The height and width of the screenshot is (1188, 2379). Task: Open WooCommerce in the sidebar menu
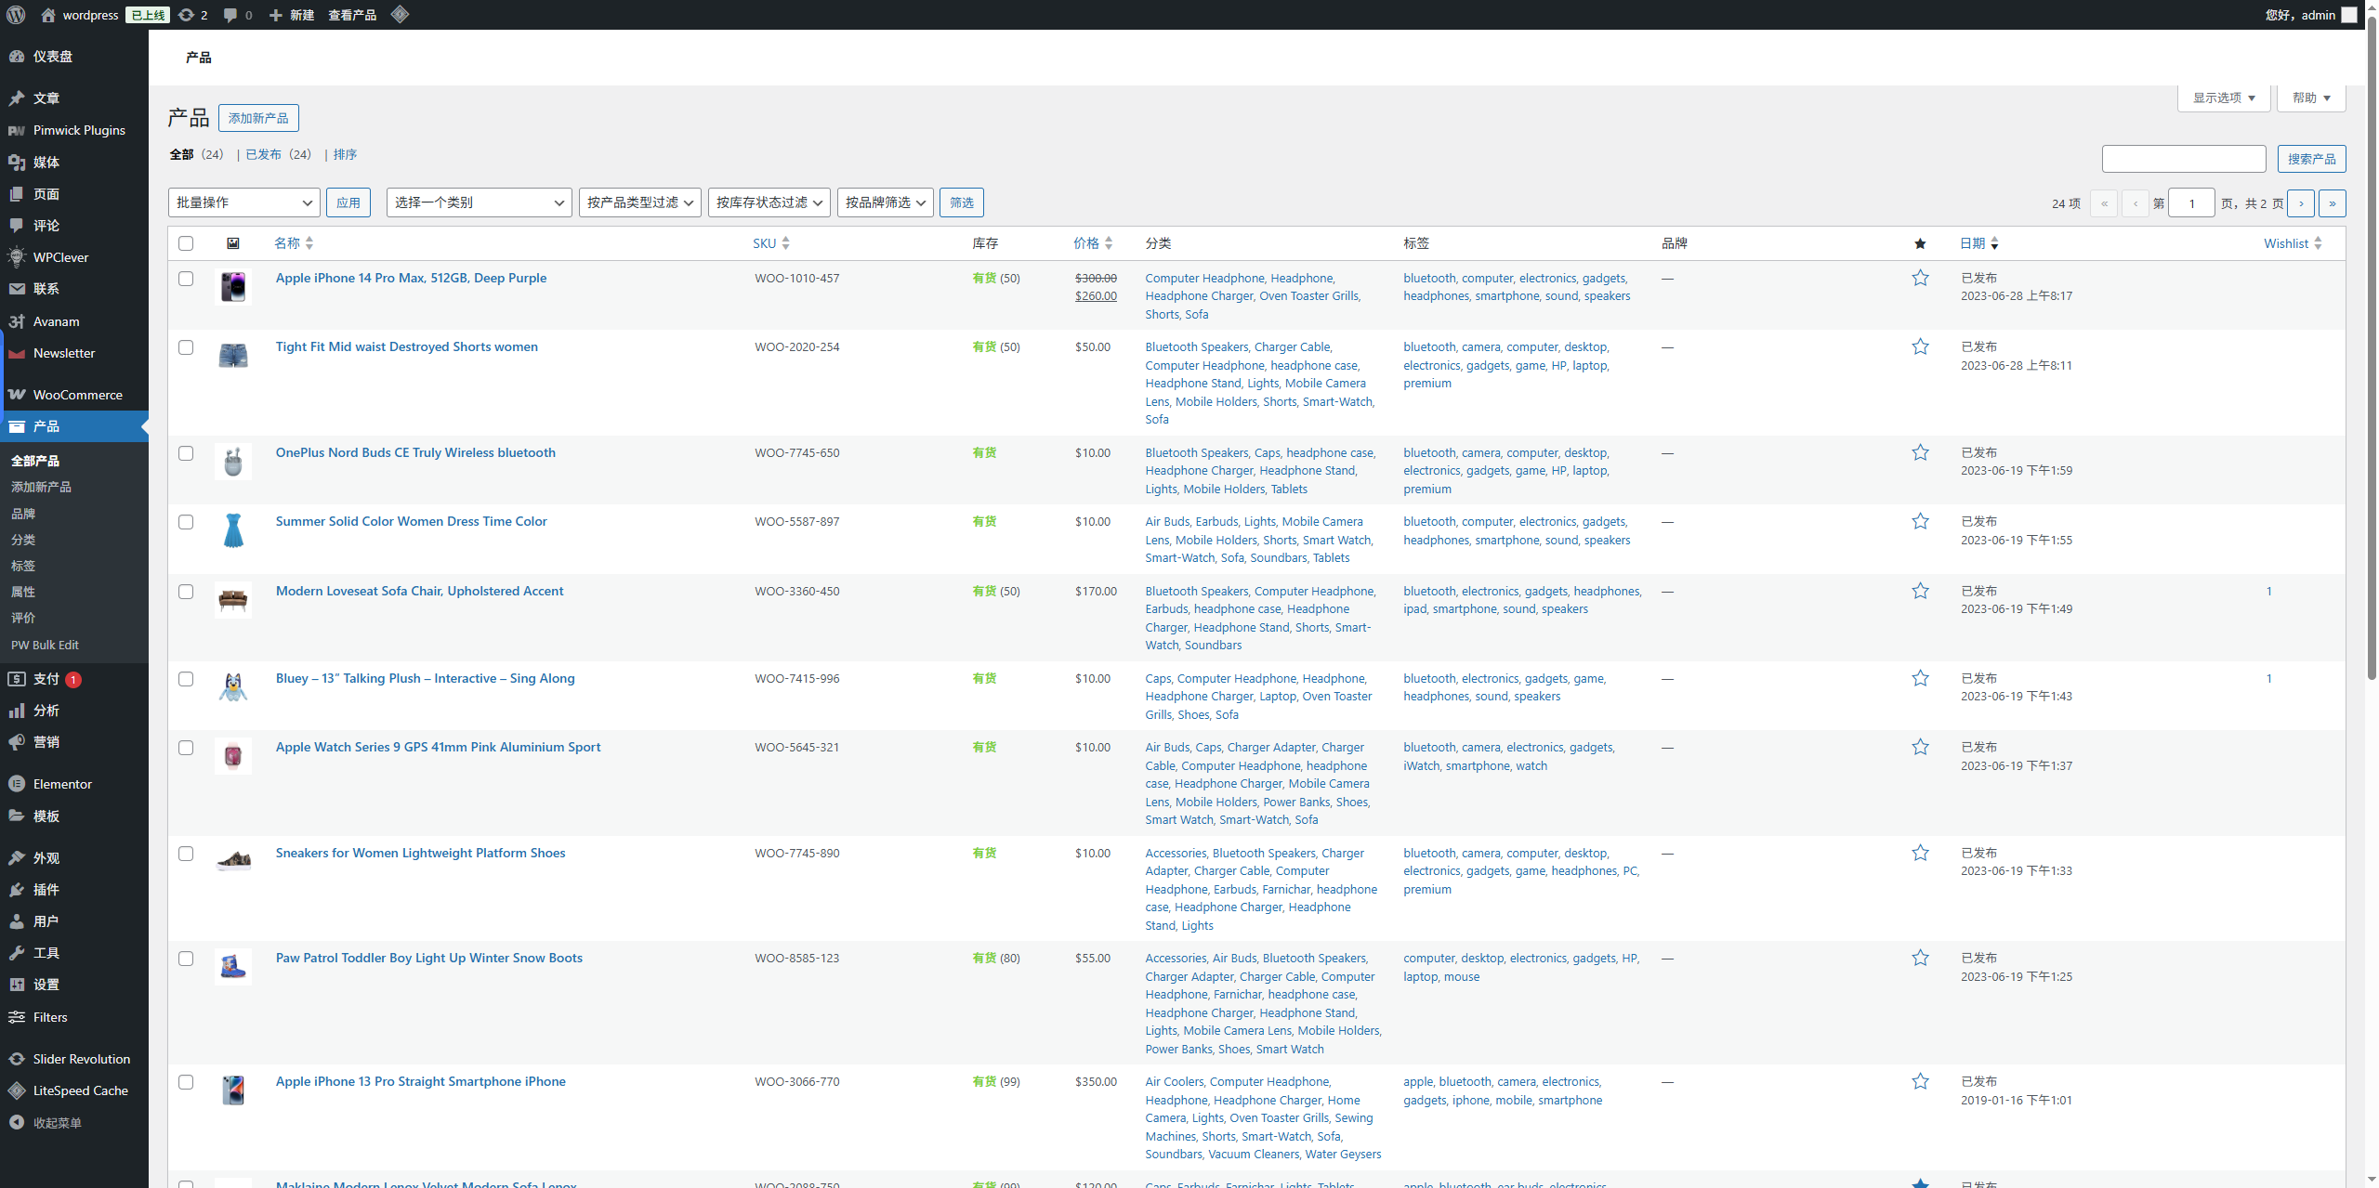click(x=77, y=395)
